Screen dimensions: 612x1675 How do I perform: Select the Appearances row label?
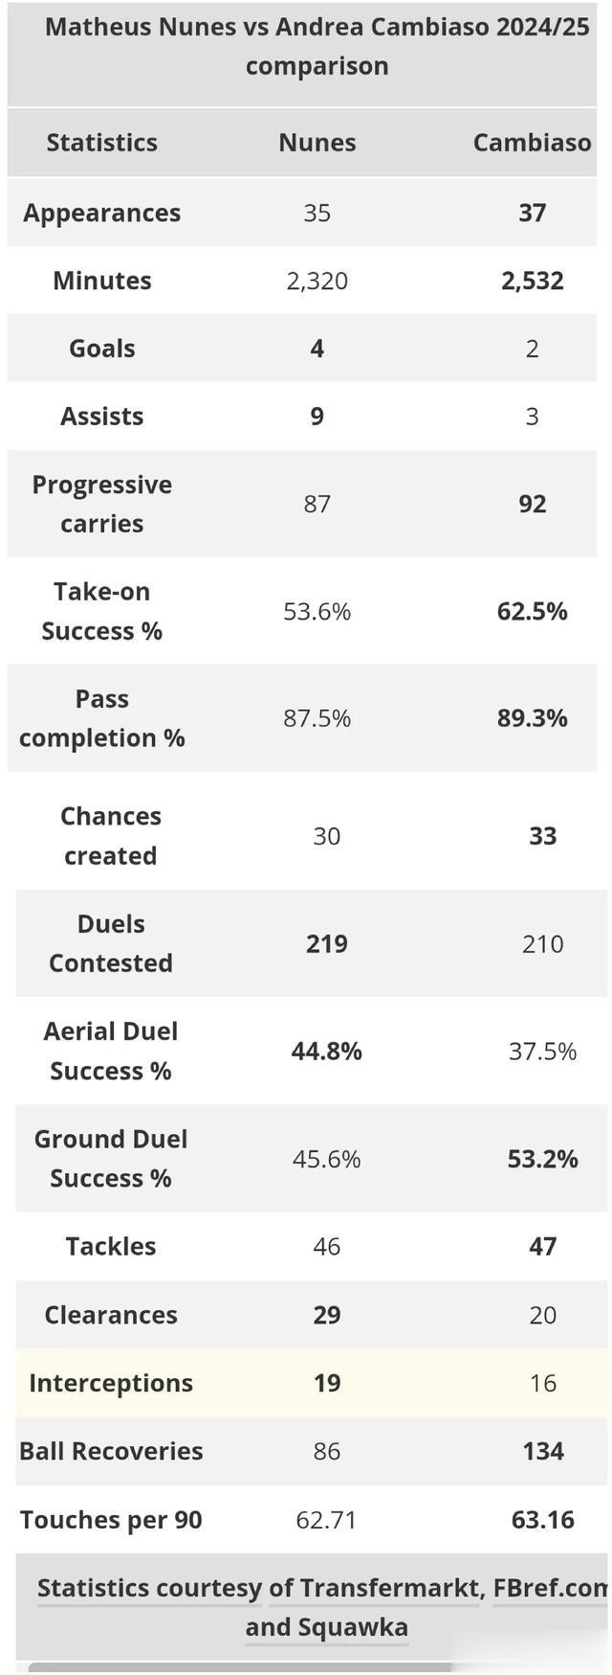pos(102,213)
